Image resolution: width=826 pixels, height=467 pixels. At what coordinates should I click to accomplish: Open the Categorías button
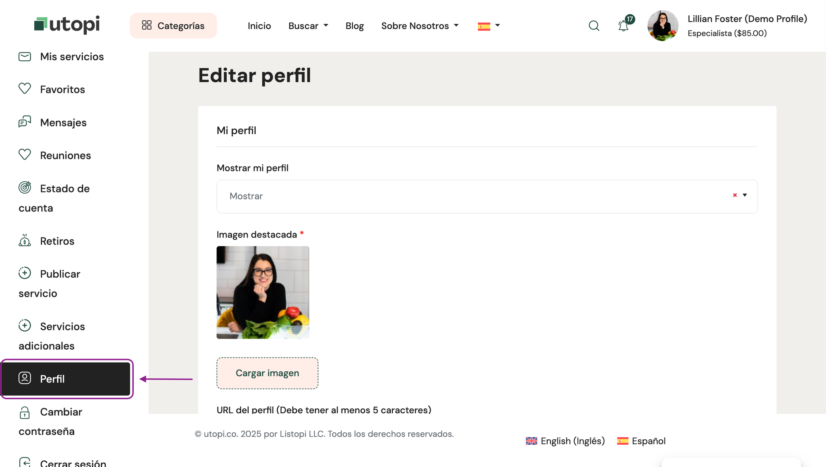173,26
